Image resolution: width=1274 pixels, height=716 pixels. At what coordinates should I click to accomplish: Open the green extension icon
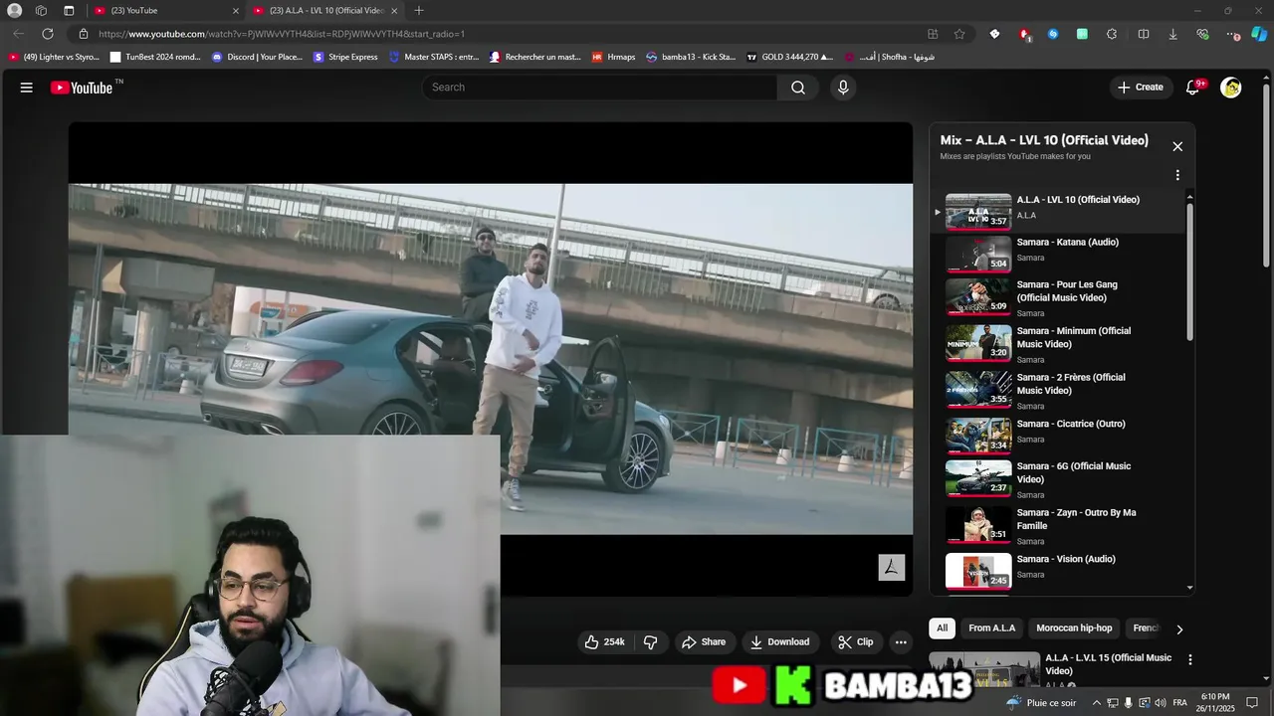1082,34
